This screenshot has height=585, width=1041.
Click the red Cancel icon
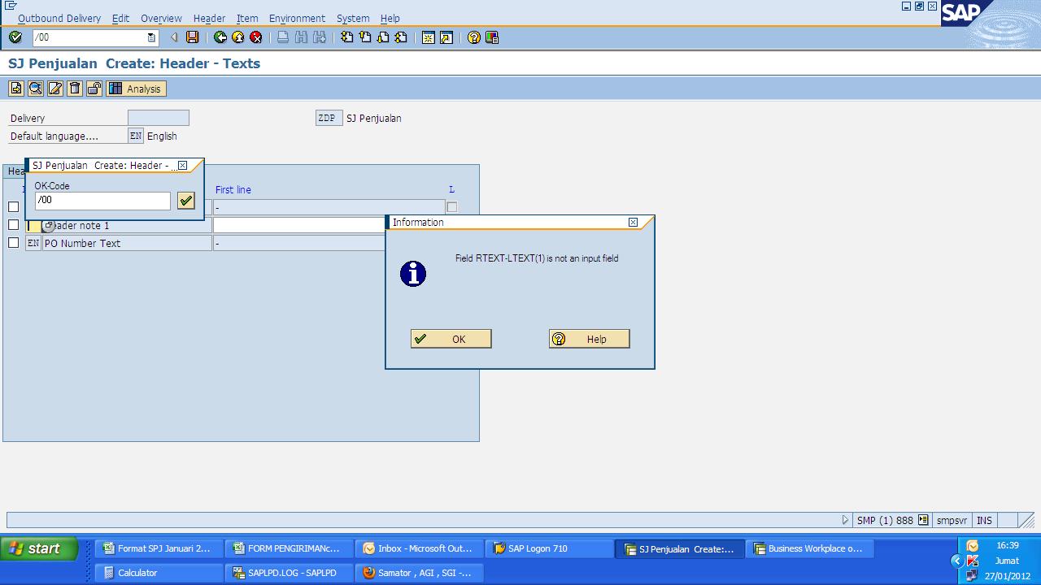click(x=256, y=37)
